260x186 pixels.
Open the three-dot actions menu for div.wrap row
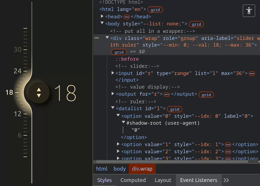click(x=97, y=38)
